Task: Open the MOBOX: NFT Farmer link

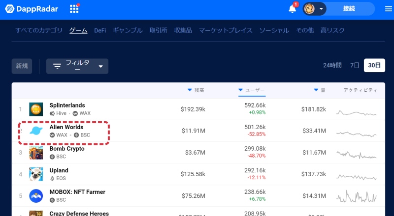Action: [77, 192]
